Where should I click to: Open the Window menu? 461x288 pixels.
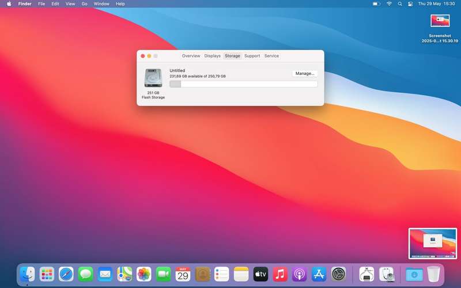click(x=101, y=4)
